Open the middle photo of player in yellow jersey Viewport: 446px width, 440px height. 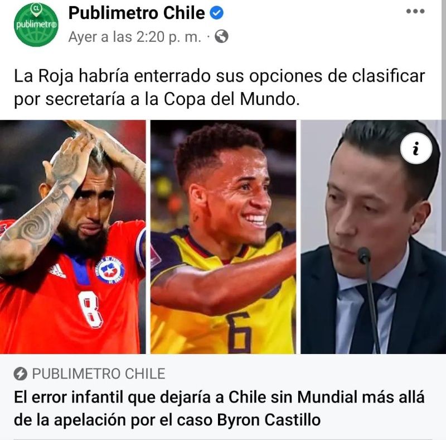pyautogui.click(x=224, y=237)
